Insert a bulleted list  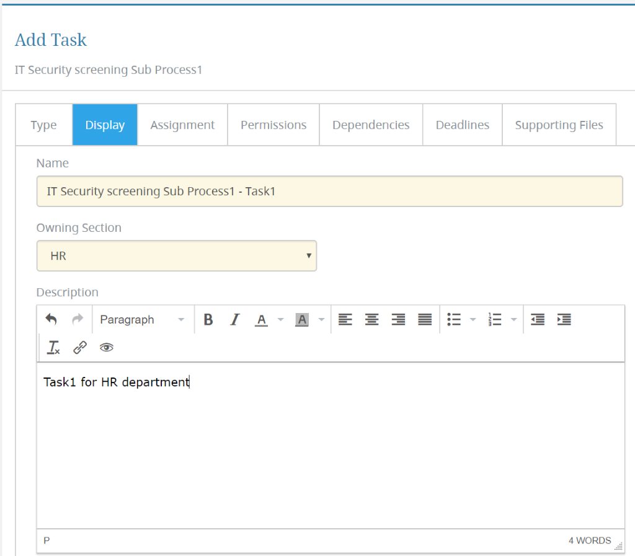pos(454,319)
